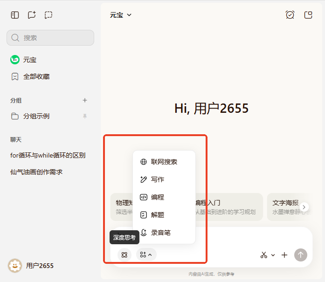The width and height of the screenshot is (325, 282).
Task: Select 写作 from the popup menu
Action: (164, 179)
